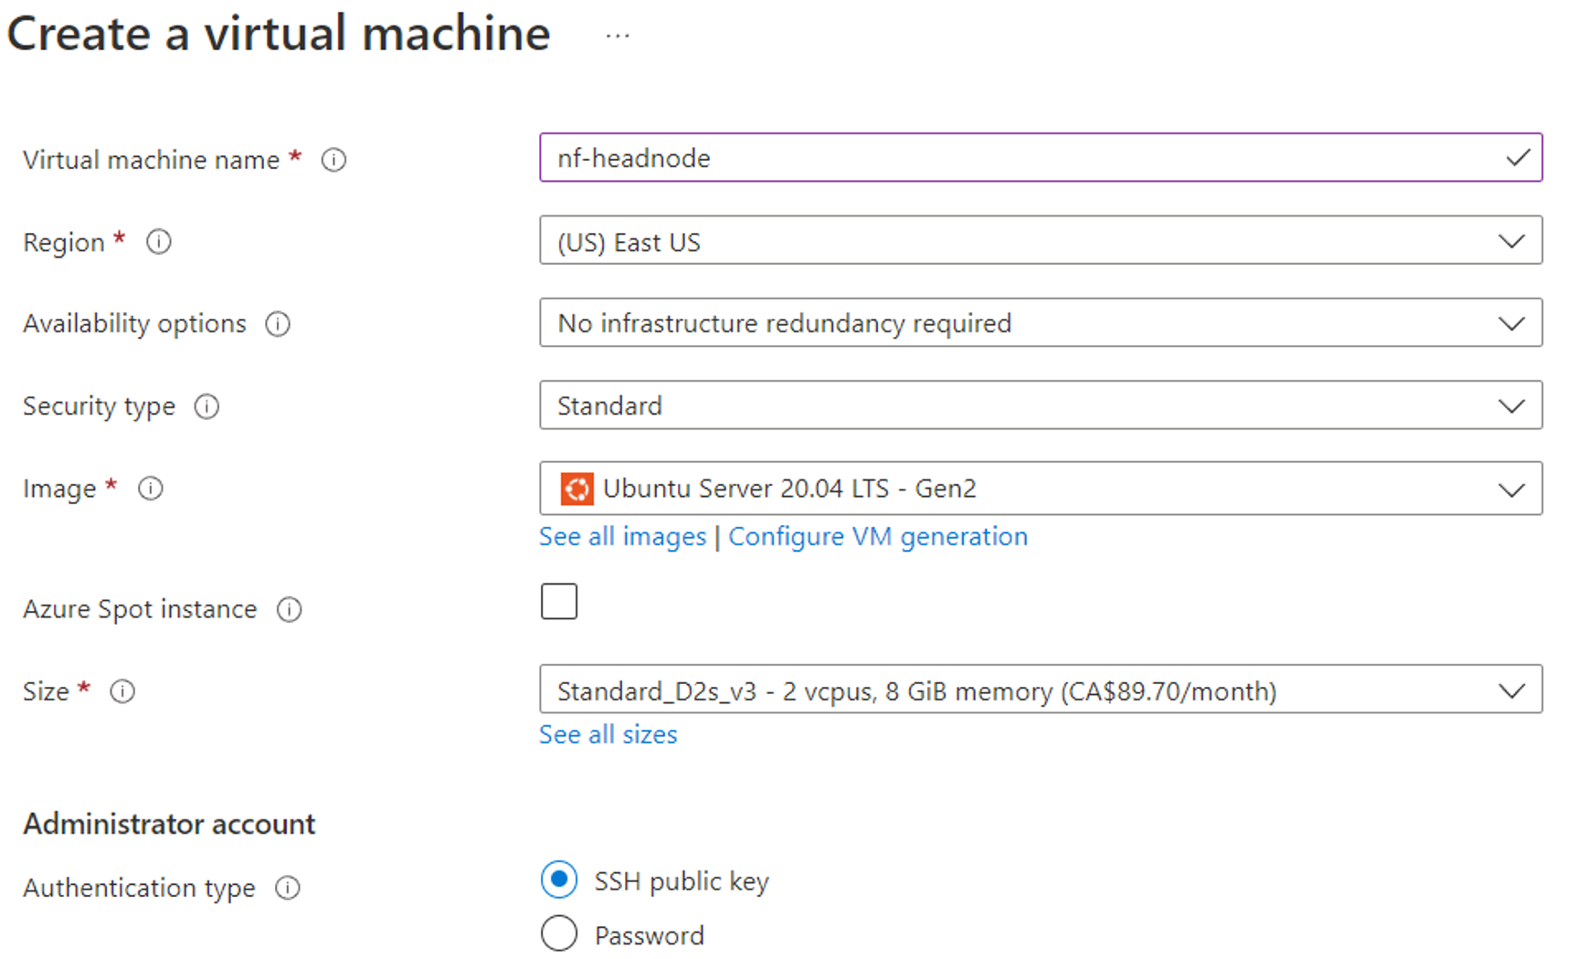The height and width of the screenshot is (959, 1586).
Task: Show Authentication type info tooltip
Action: 288,888
